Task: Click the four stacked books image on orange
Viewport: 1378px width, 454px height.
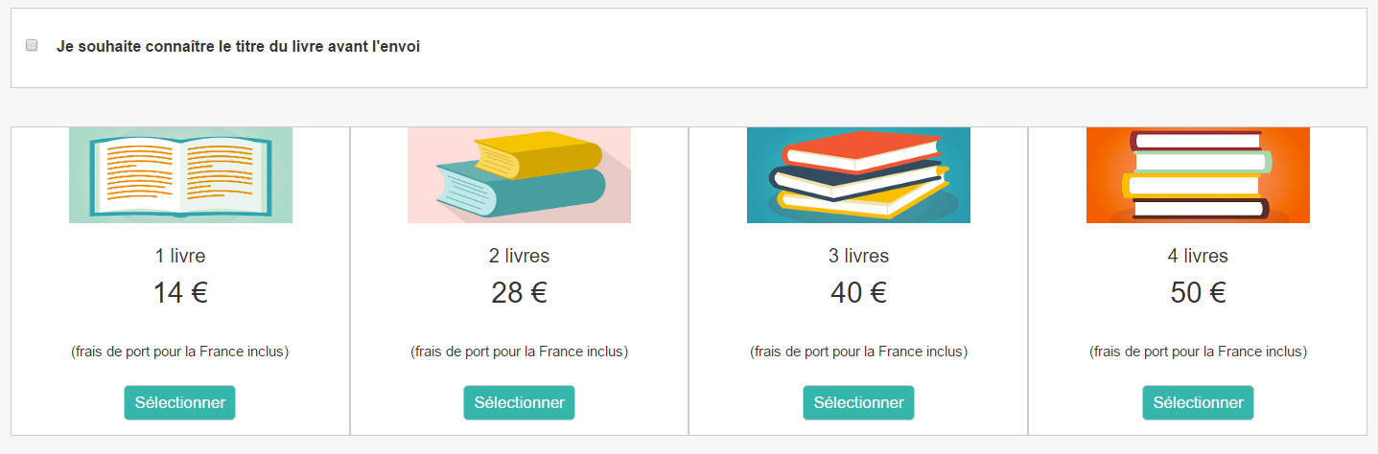Action: (x=1198, y=175)
